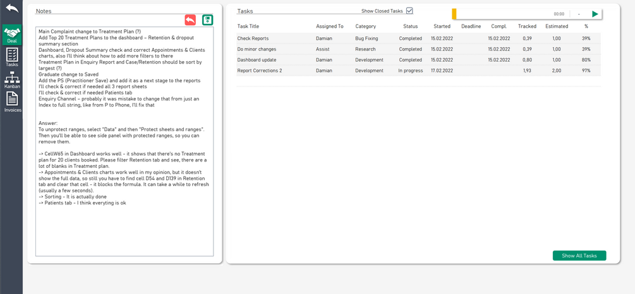Save notes with the green disk icon
The image size is (635, 294).
point(208,20)
